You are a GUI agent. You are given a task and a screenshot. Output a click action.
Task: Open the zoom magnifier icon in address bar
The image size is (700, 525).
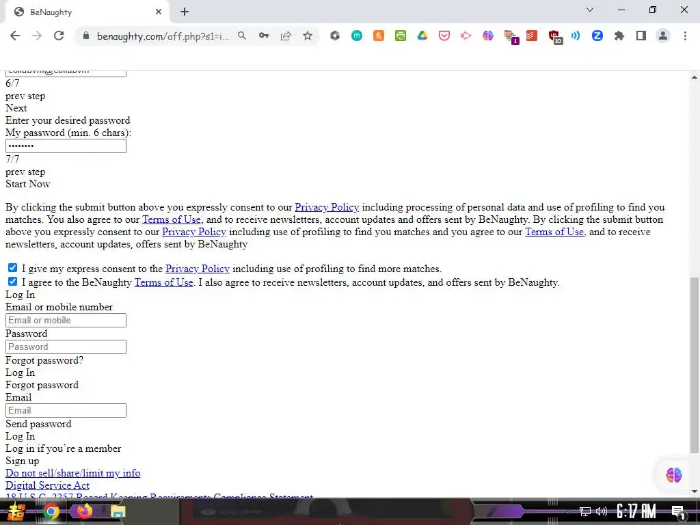pyautogui.click(x=241, y=36)
